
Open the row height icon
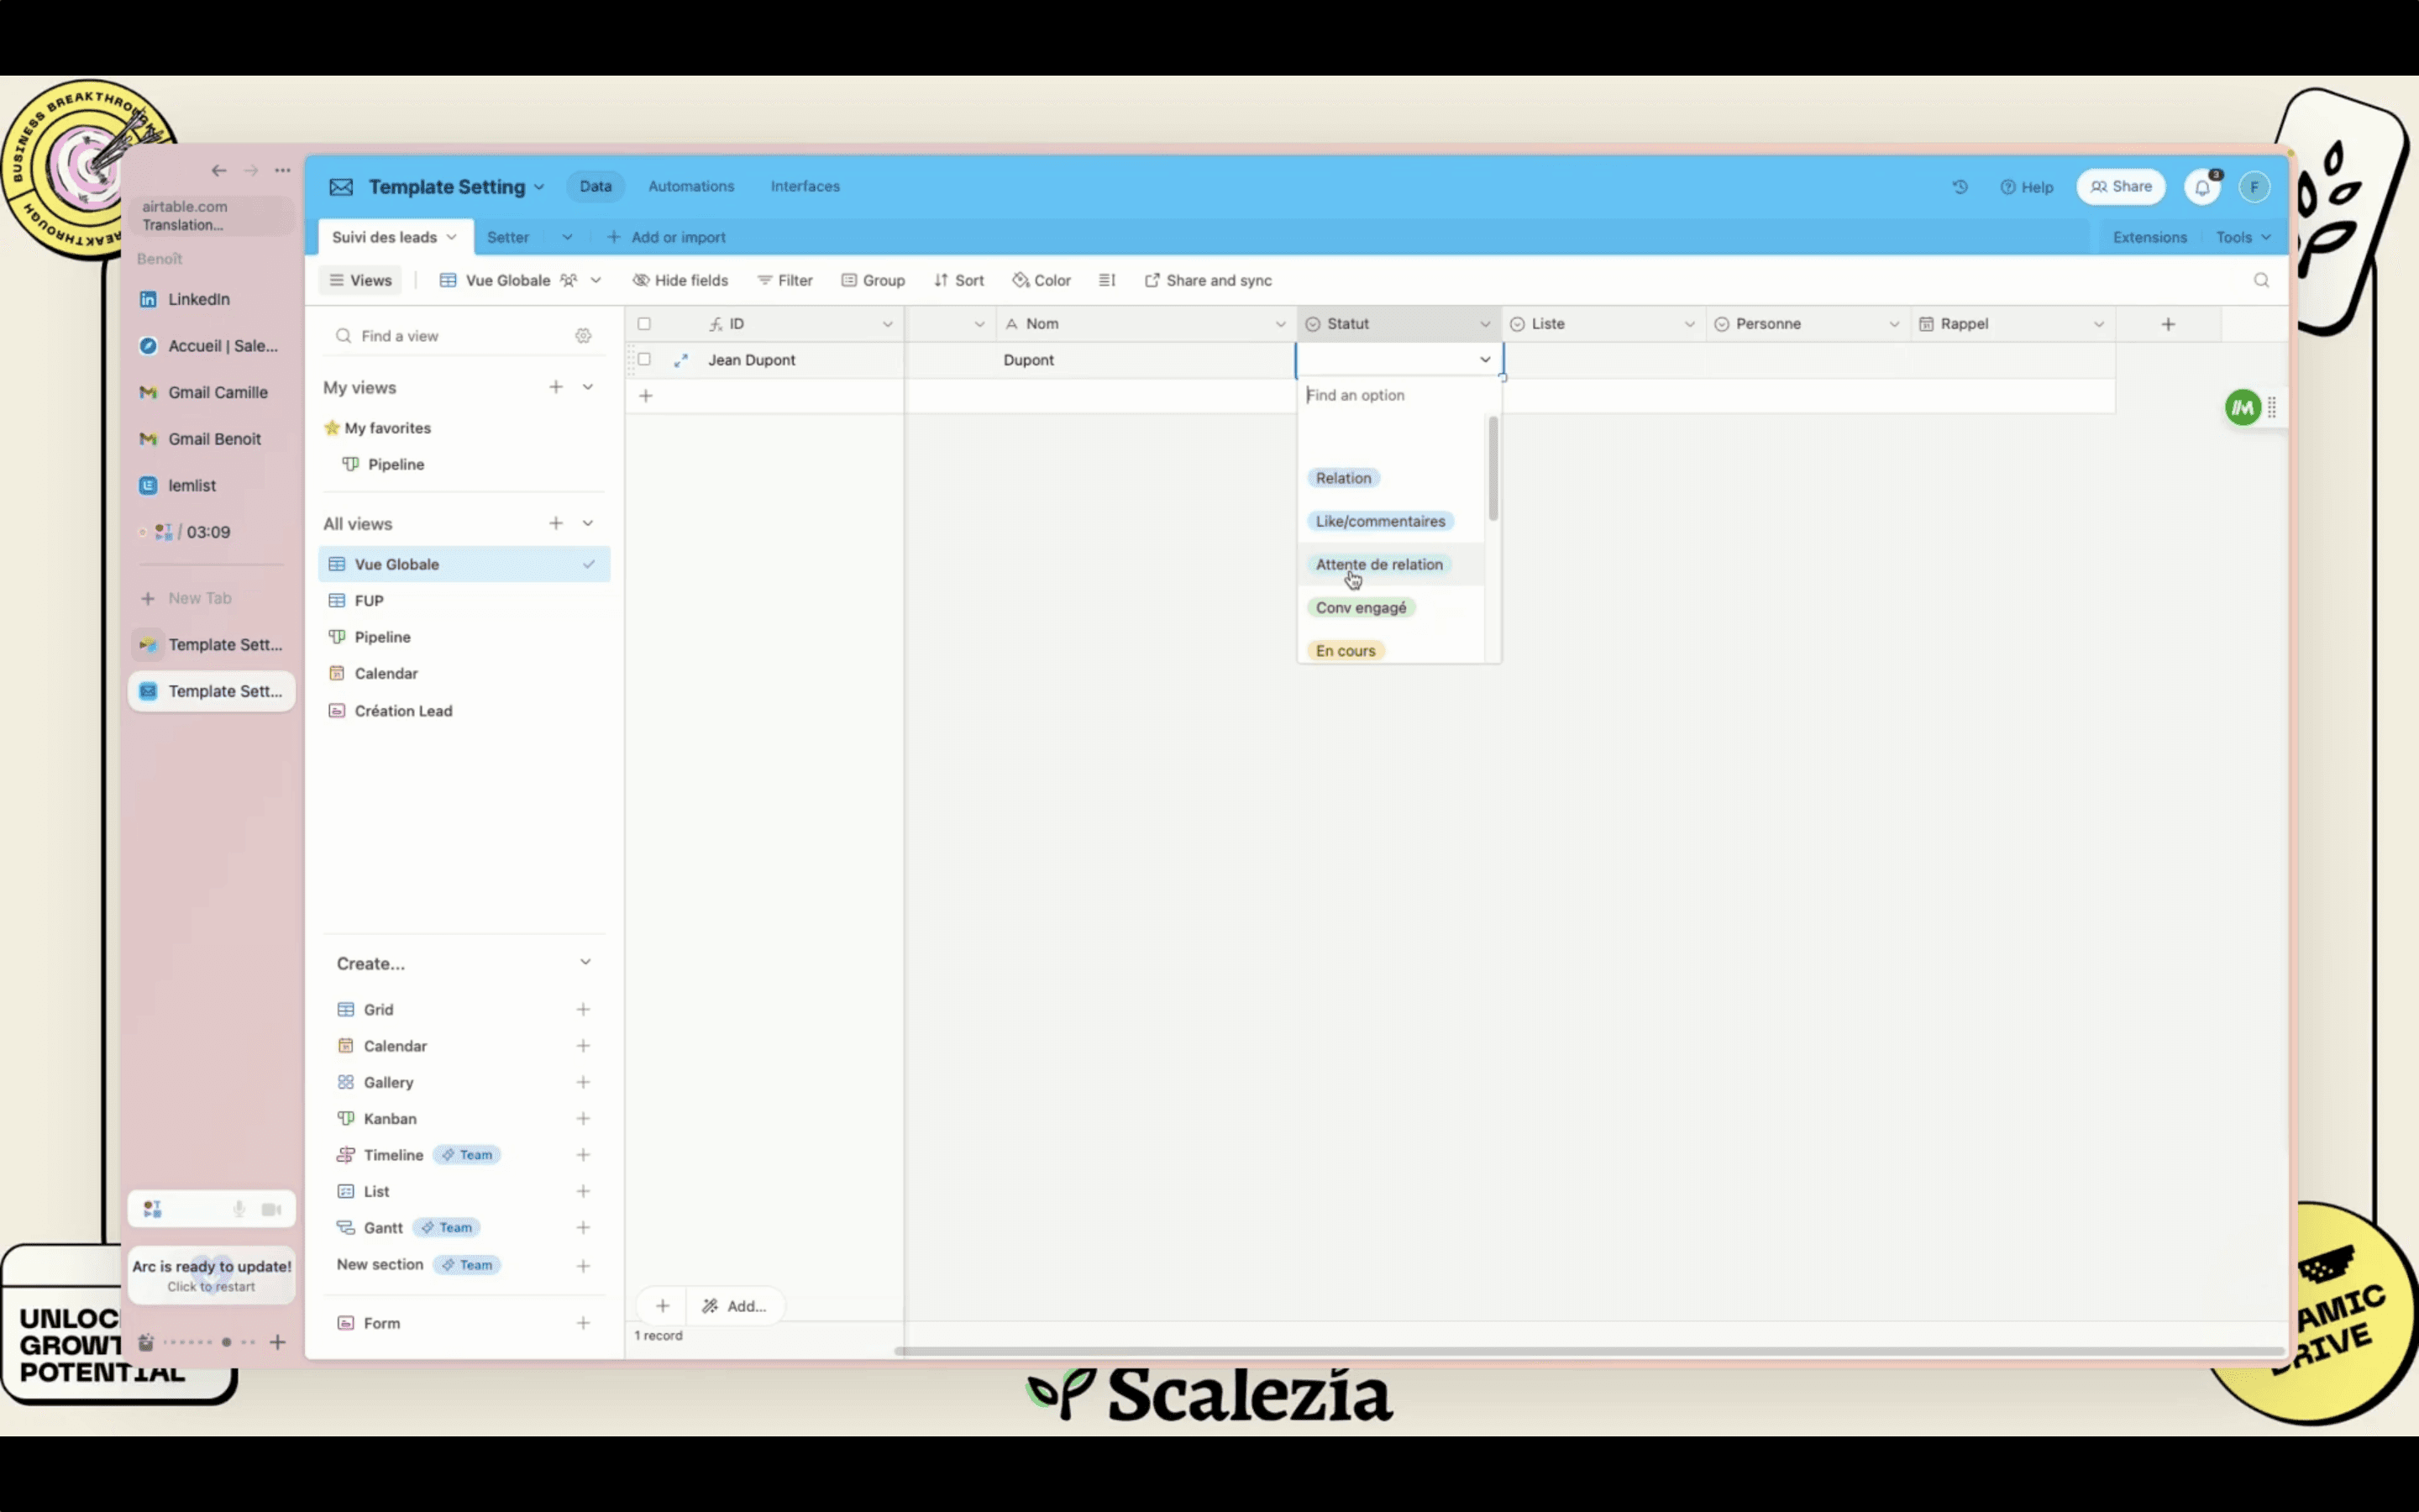pos(1106,280)
